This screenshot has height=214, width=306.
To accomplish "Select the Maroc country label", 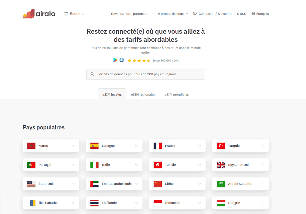I will [43, 146].
